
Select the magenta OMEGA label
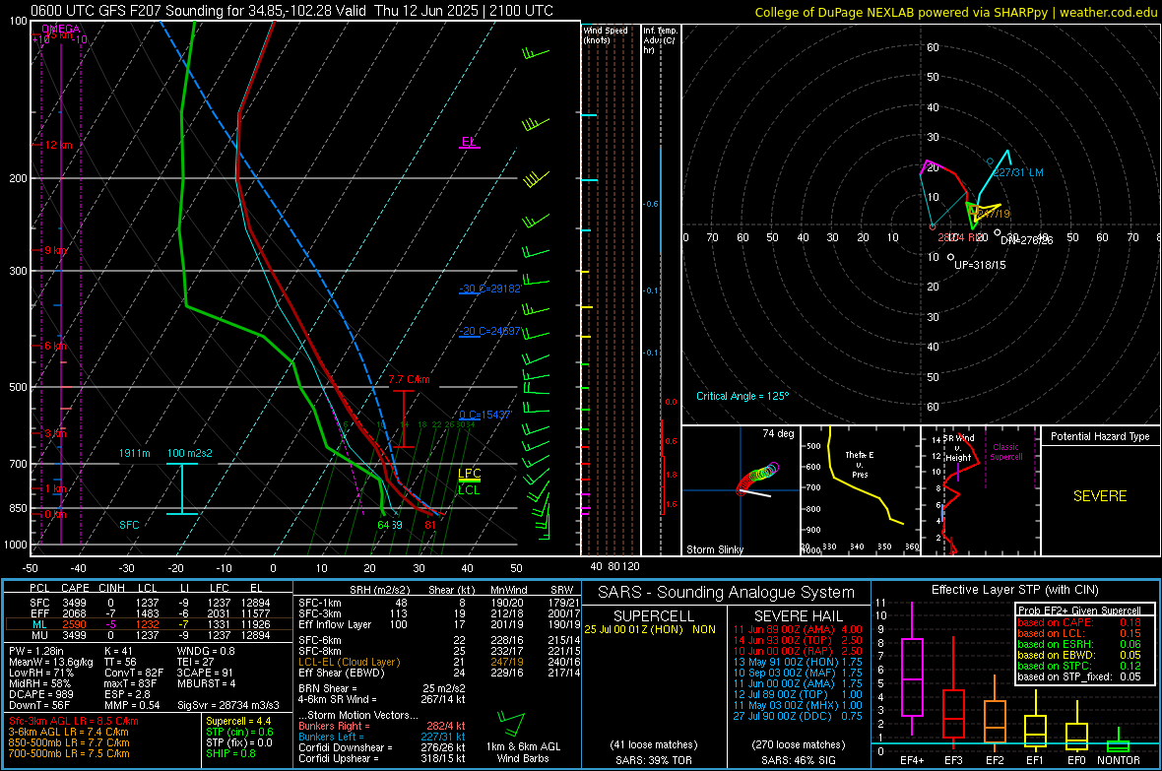pos(61,29)
